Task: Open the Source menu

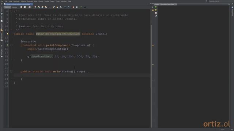Action: [x=23, y=1]
